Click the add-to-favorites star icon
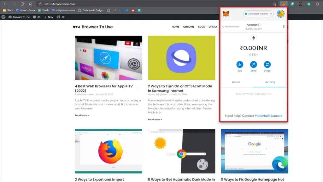This screenshot has width=323, height=182. (x=275, y=4)
